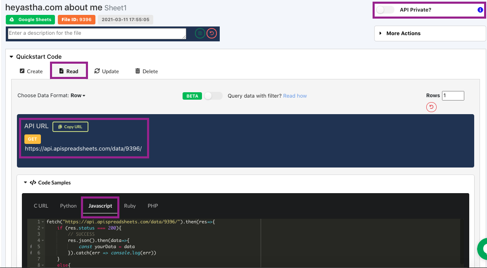Image resolution: width=487 pixels, height=268 pixels.
Task: Expand the More Actions section
Action: pos(403,33)
